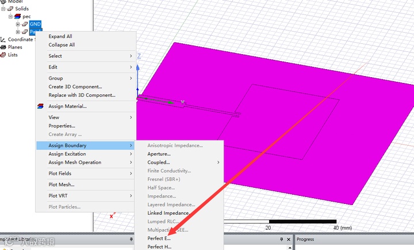Select Perfect E boundary option
The height and width of the screenshot is (250, 414).
coord(159,238)
